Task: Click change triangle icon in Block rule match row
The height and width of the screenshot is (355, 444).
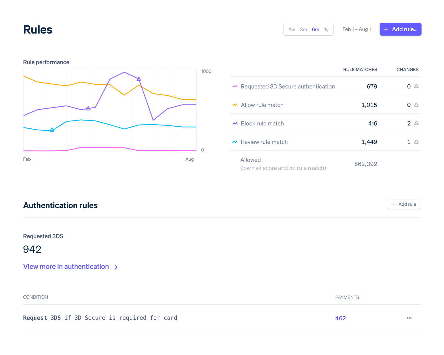Action: click(x=416, y=123)
